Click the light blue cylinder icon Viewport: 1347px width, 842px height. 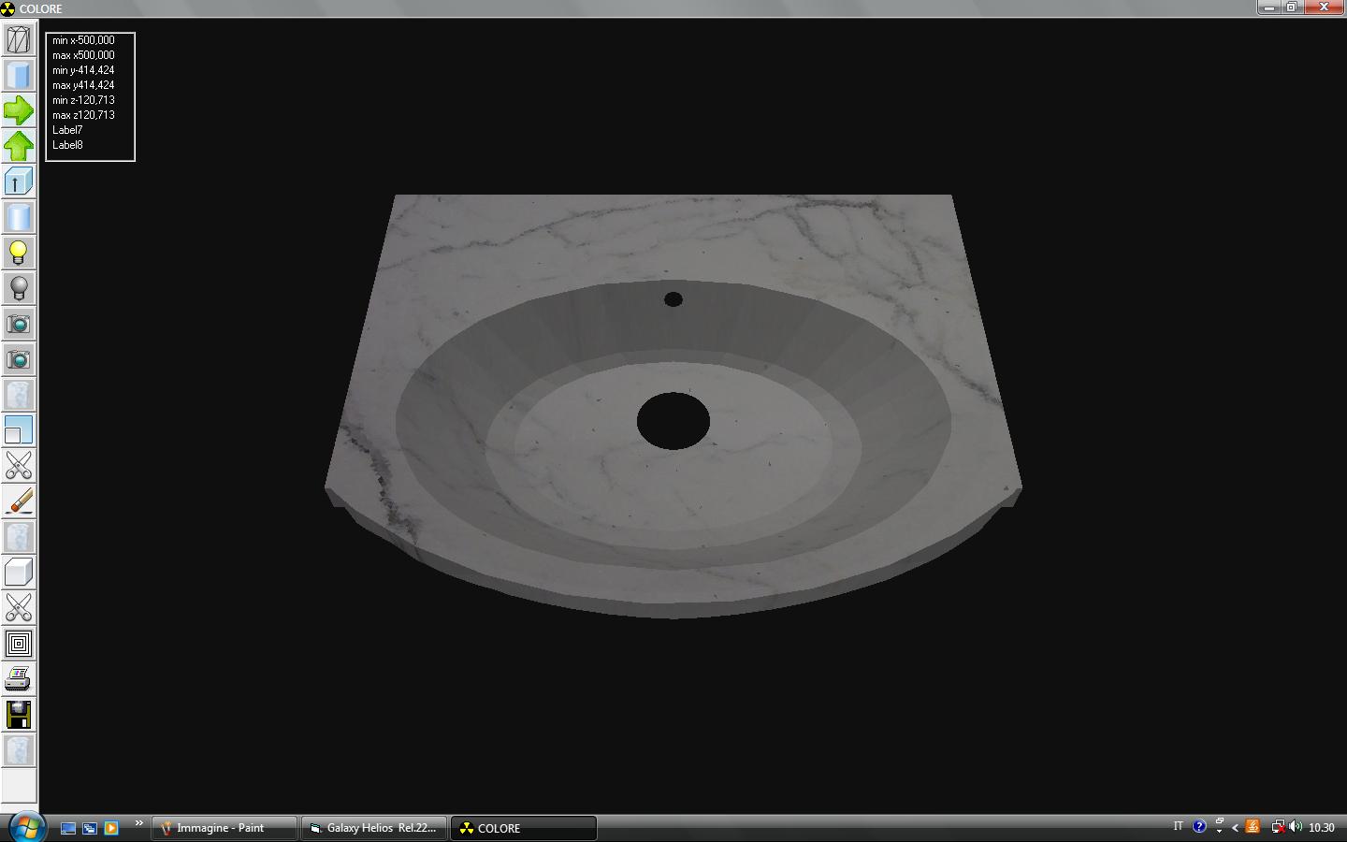point(19,217)
